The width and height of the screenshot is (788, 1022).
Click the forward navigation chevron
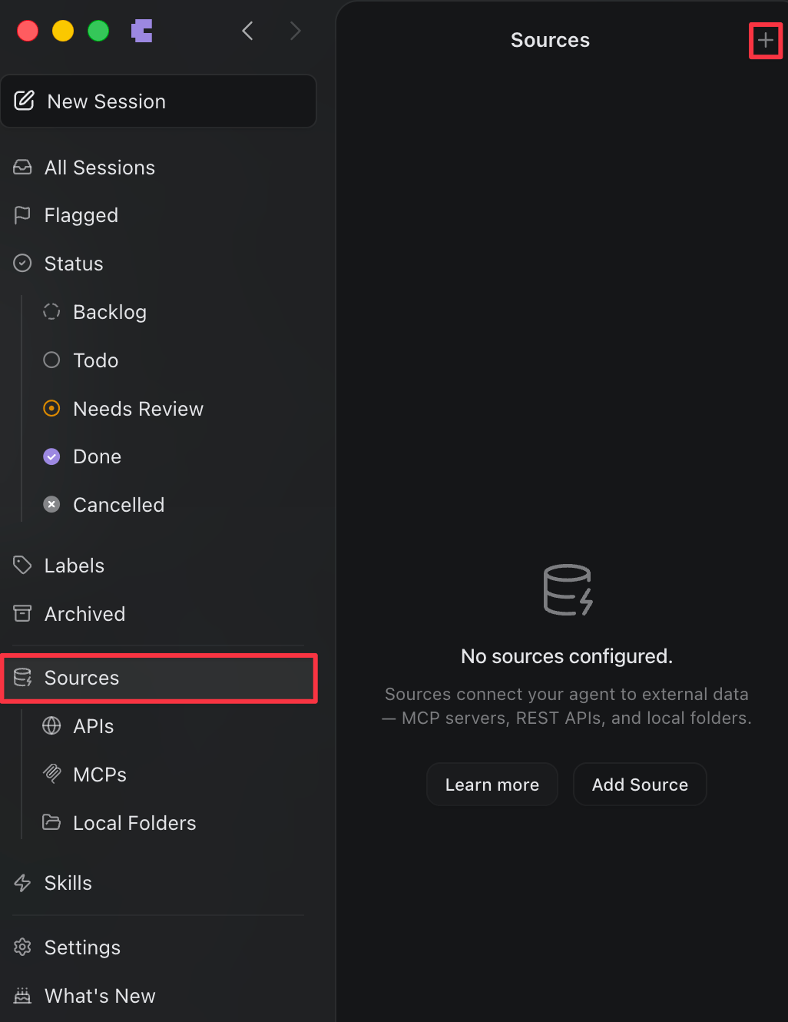point(296,31)
